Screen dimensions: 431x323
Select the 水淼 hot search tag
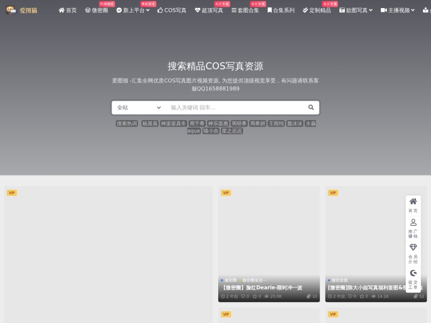pyautogui.click(x=311, y=124)
